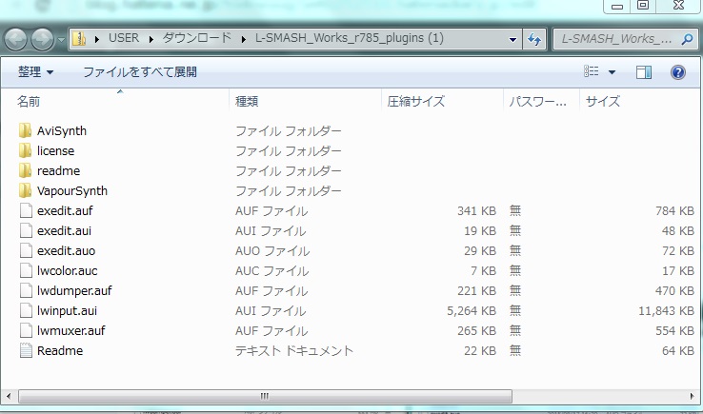The image size is (703, 414).
Task: Click the Refresh button
Action: (534, 39)
